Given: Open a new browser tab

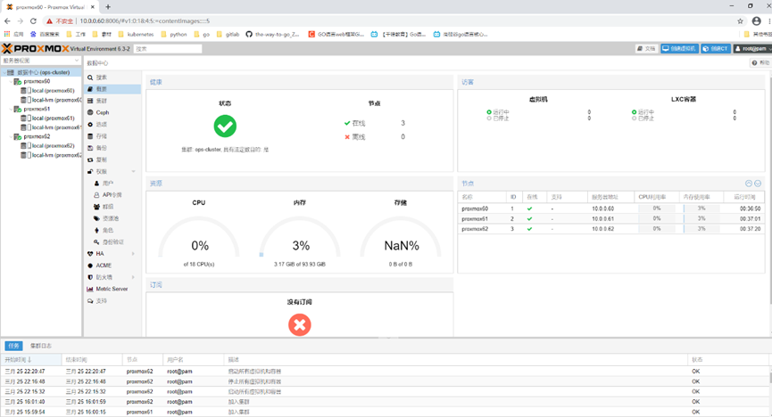Looking at the screenshot, I should click(x=108, y=7).
